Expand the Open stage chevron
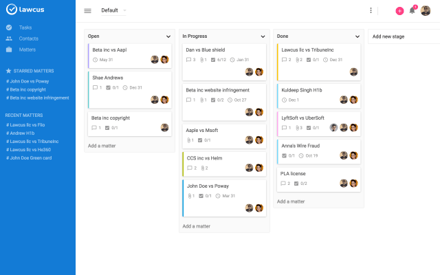Screen dimensions: 440x275 168,36
